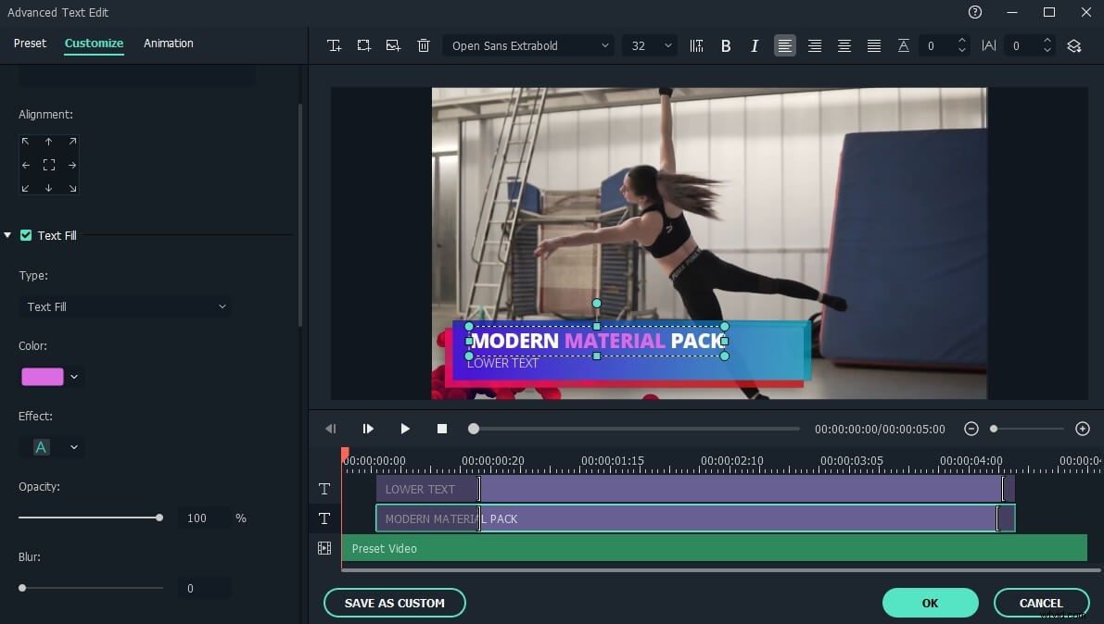Go to the Preset tab
Screen dimensions: 1104x624
click(x=29, y=43)
